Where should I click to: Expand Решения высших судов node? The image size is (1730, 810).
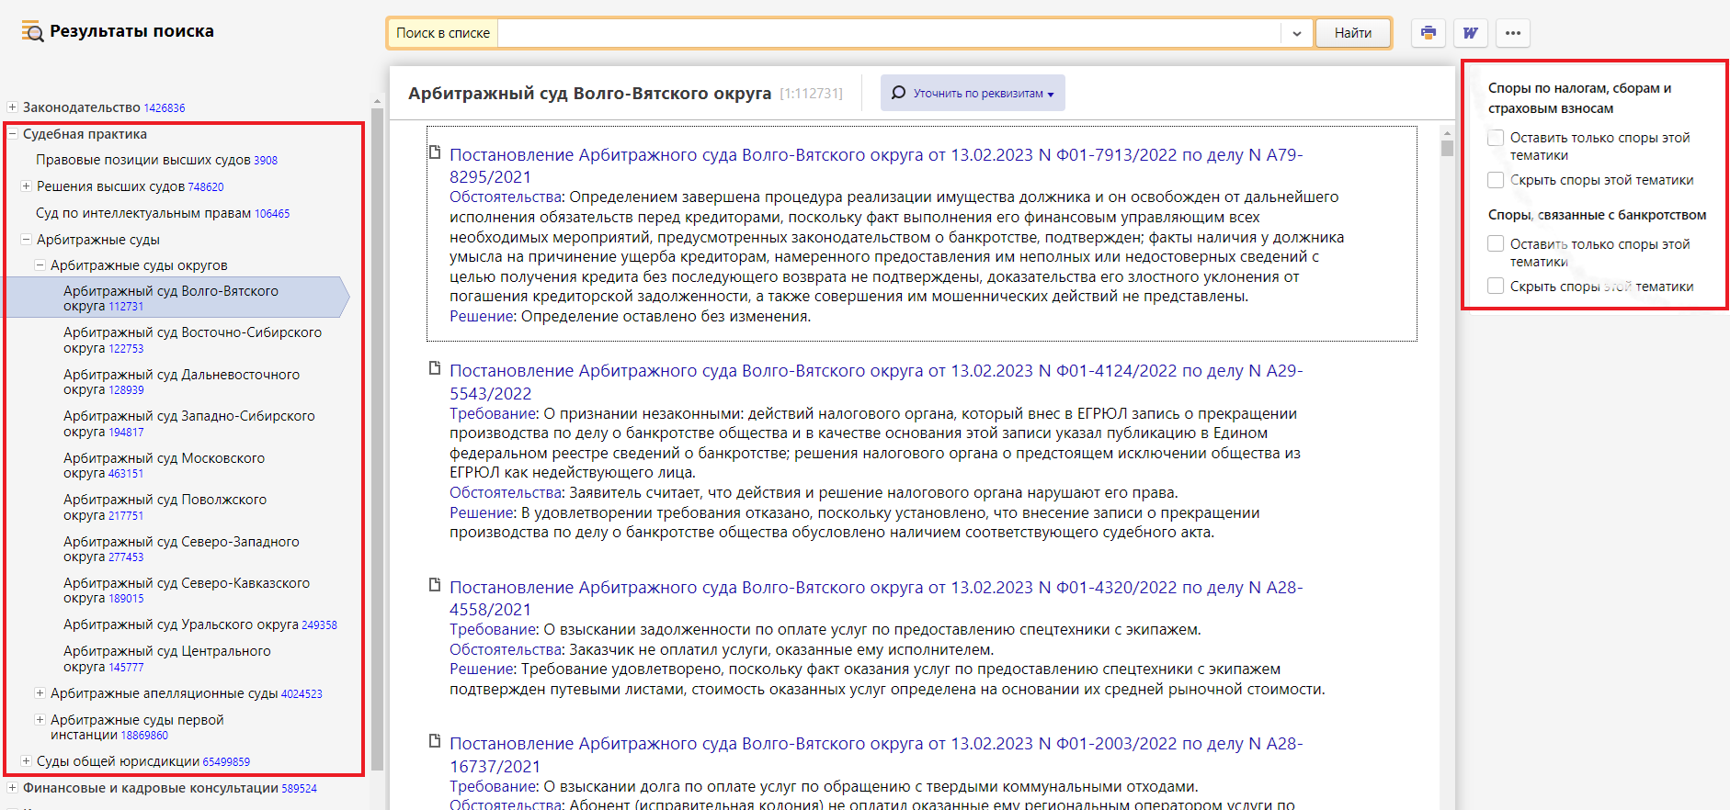coord(26,186)
